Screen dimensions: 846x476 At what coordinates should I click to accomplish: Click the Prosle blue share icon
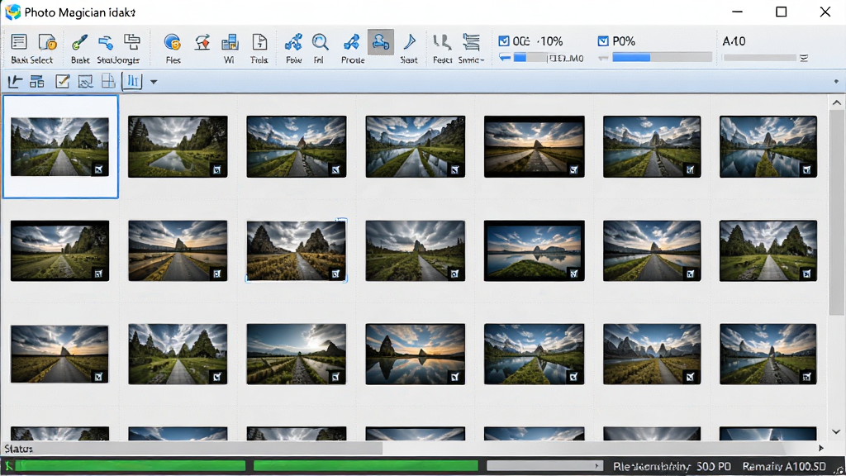click(x=352, y=42)
